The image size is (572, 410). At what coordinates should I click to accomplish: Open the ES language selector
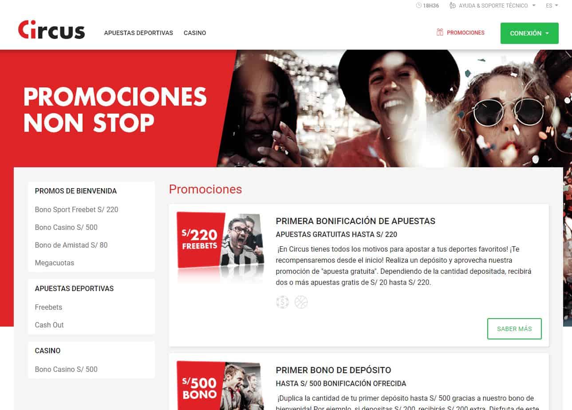click(552, 6)
